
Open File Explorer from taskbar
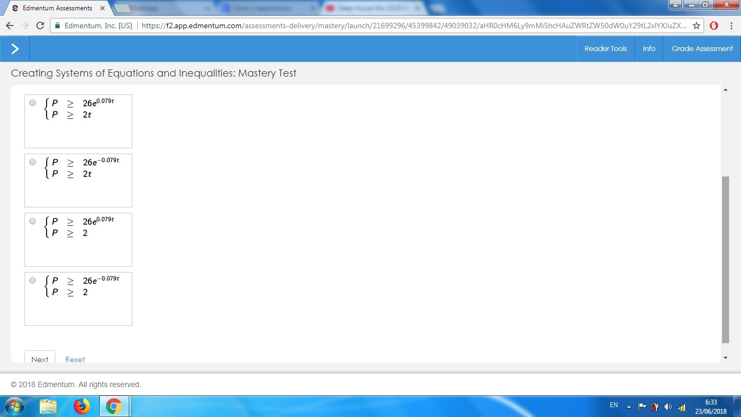(48, 406)
